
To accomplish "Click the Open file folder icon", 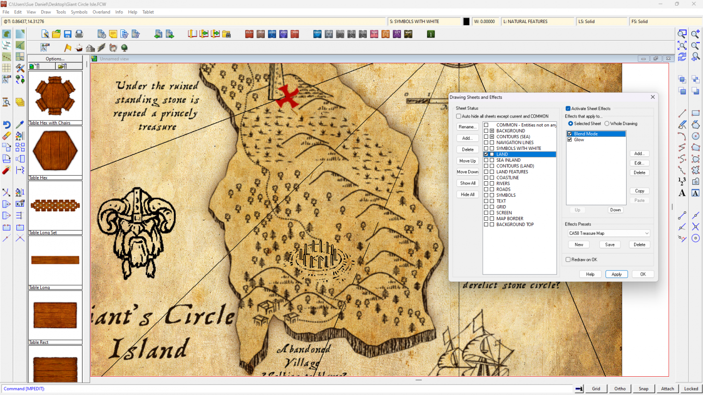I will [x=56, y=34].
